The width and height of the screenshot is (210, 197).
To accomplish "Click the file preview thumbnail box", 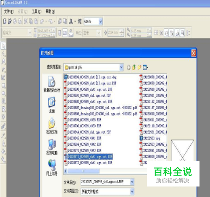I will (182, 150).
